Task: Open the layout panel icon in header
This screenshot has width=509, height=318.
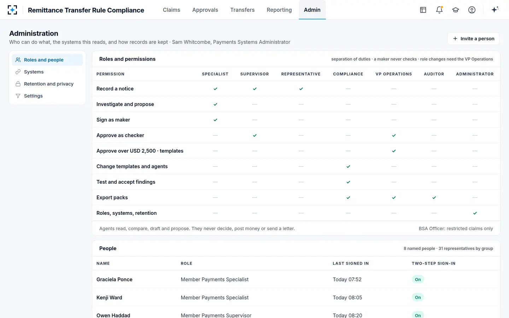Action: click(423, 10)
